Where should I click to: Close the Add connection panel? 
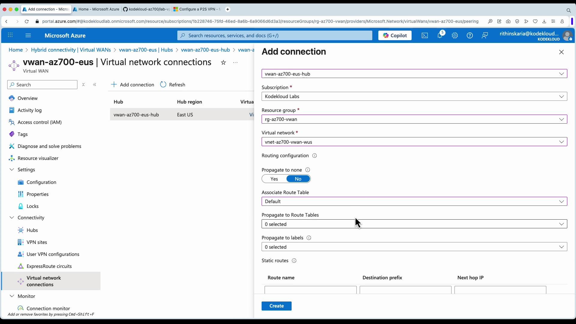[562, 52]
